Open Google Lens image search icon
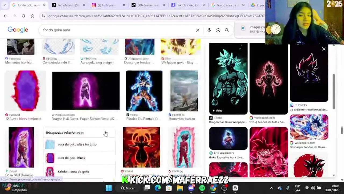The width and height of the screenshot is (344, 194). 218,30
